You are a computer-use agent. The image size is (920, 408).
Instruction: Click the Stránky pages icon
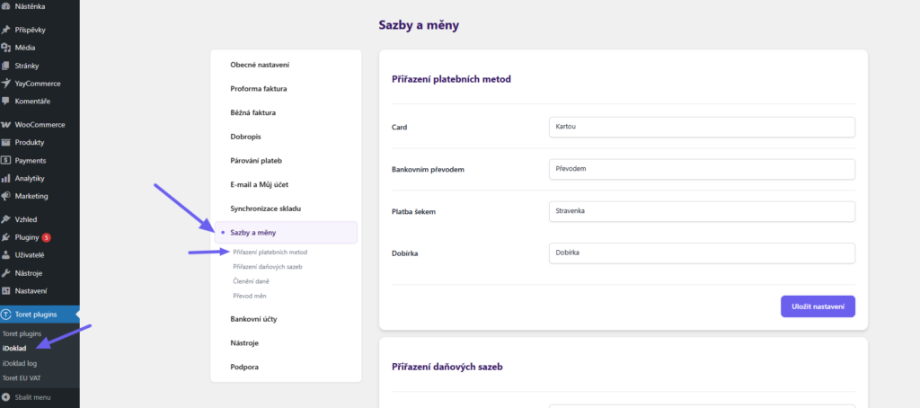coord(6,66)
